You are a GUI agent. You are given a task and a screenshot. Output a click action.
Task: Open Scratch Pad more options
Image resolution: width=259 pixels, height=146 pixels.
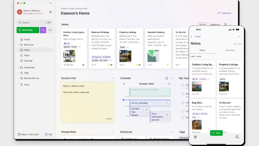tap(113, 78)
